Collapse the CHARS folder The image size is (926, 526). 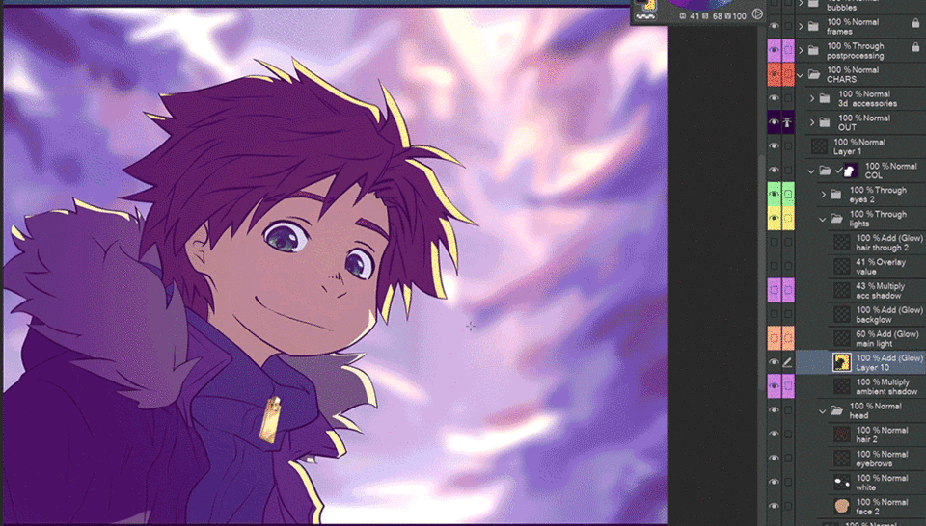click(801, 75)
